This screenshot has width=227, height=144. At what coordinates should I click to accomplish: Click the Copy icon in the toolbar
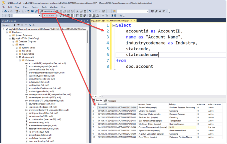coord(81,11)
